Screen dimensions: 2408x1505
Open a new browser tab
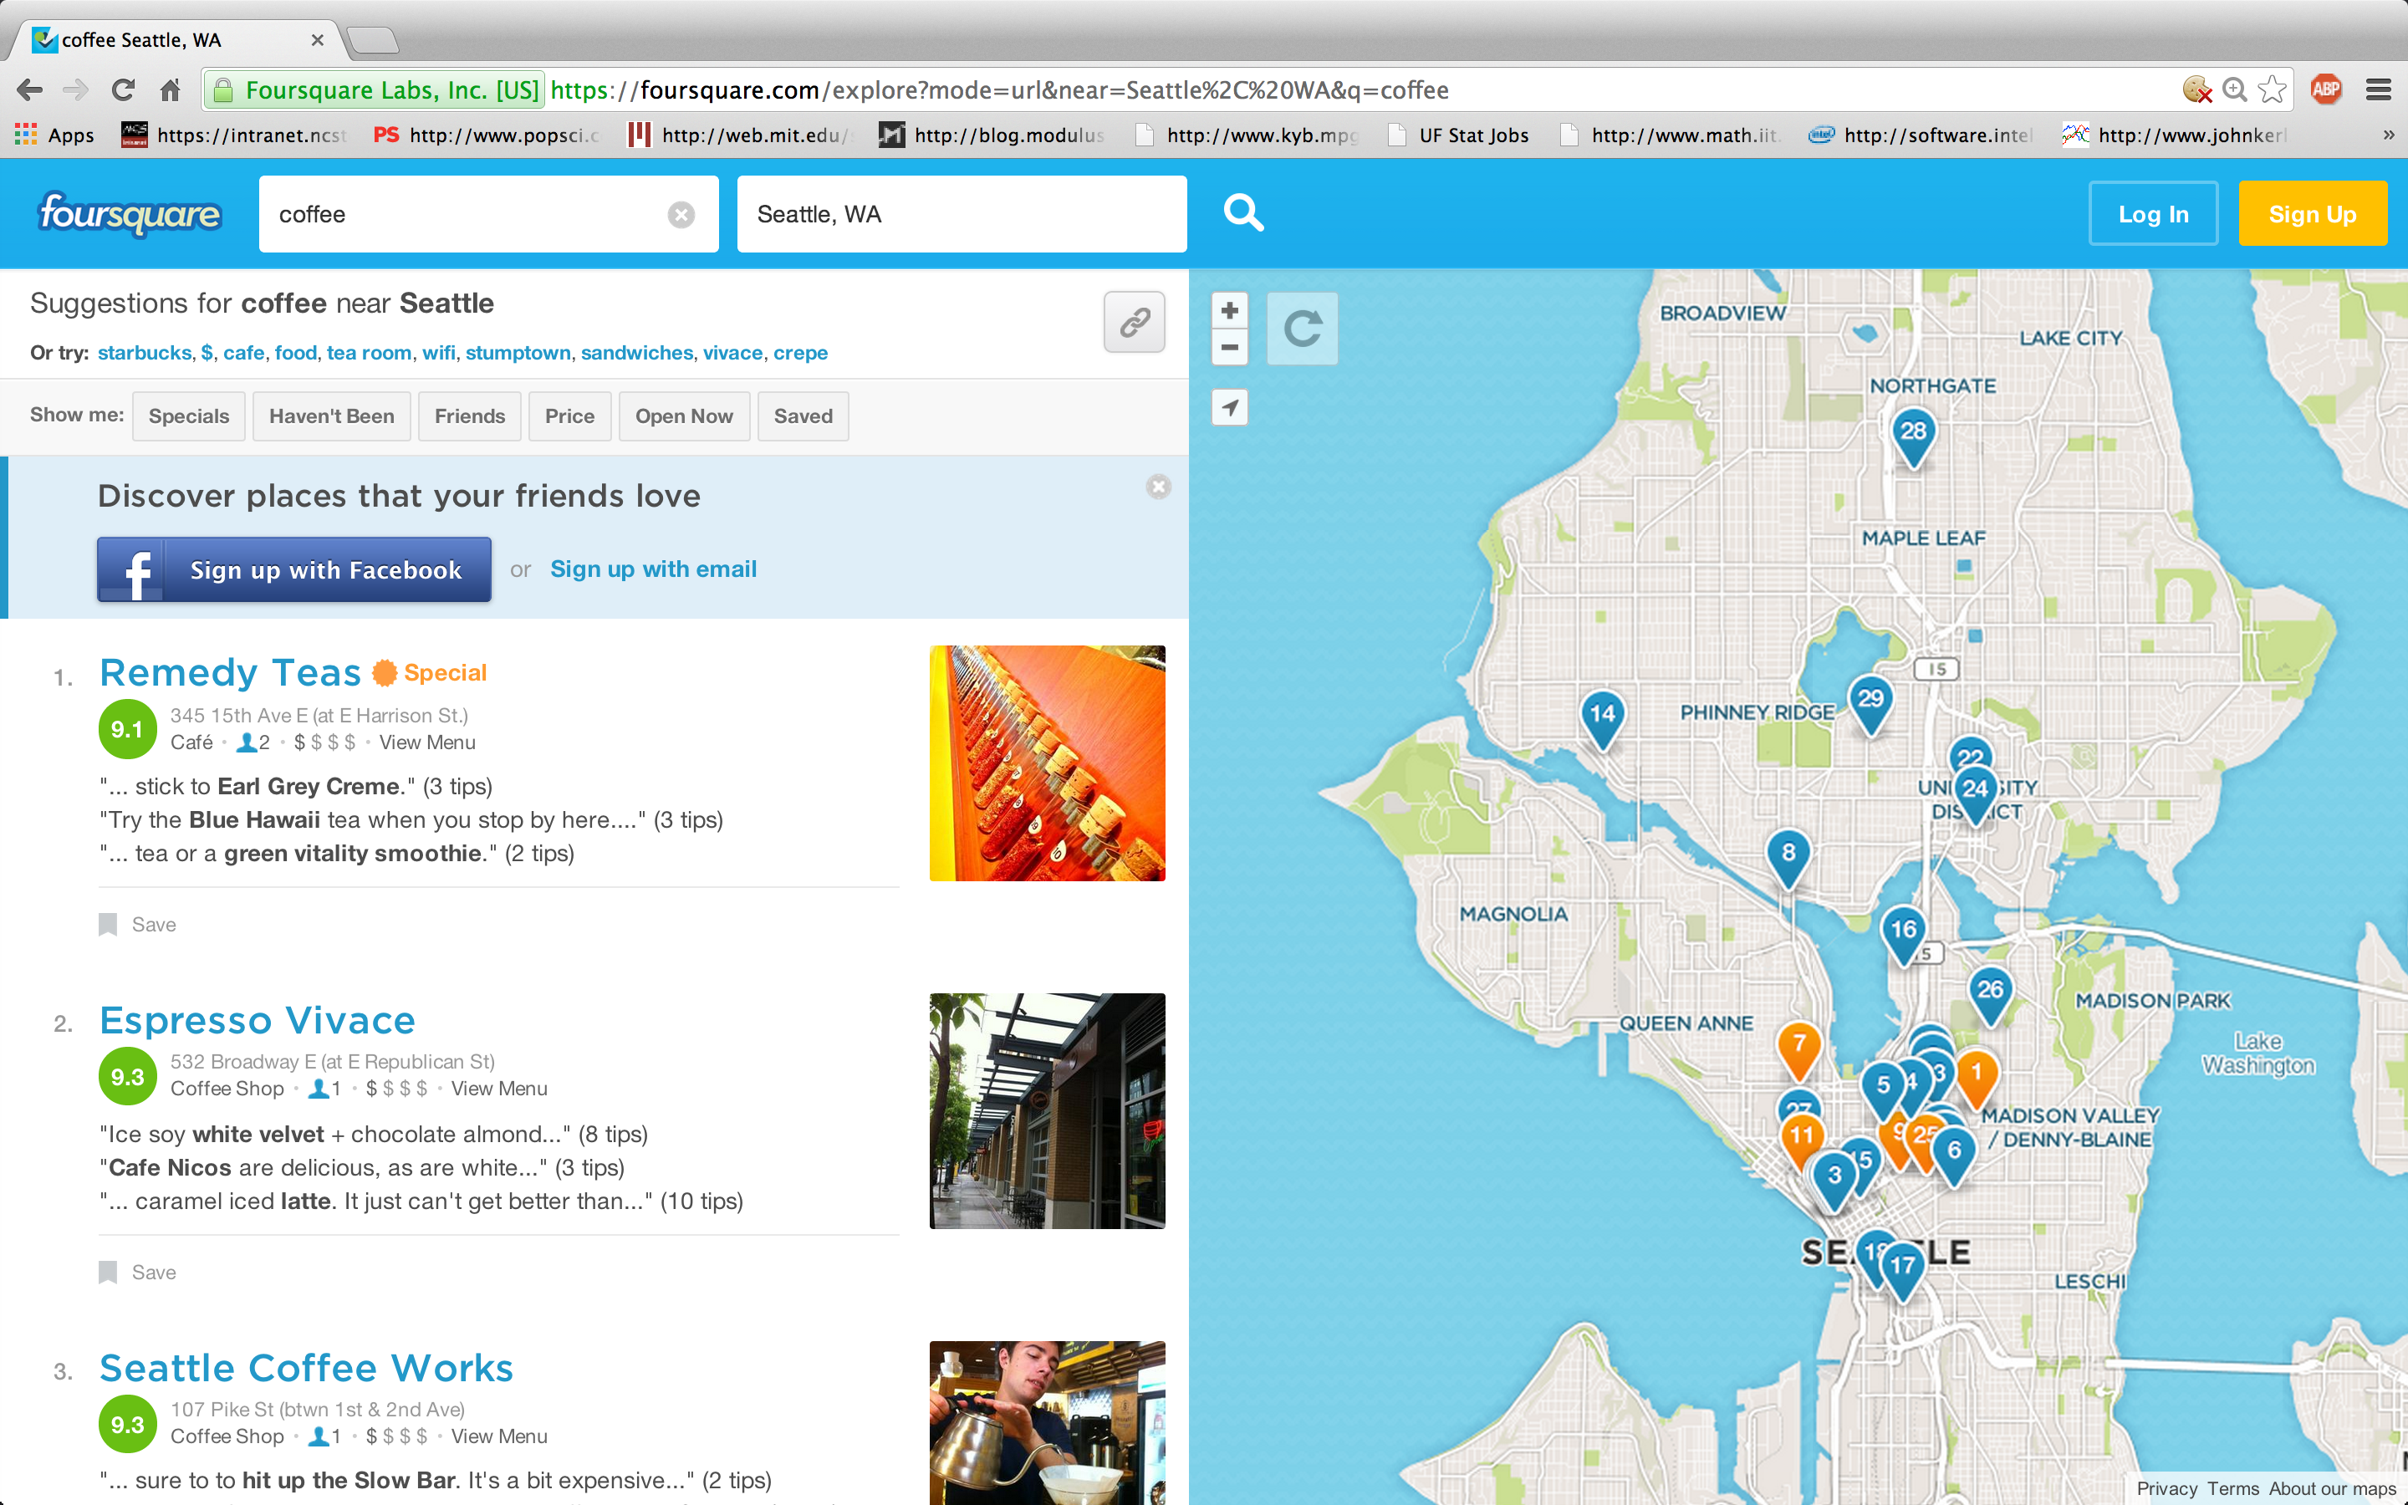374,41
